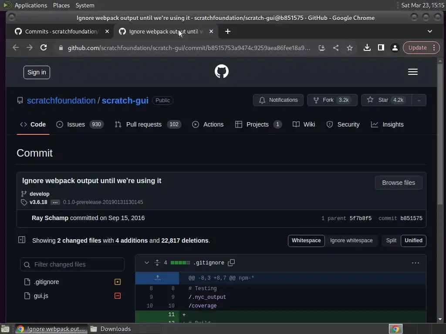Open the Chrome three-dot menu
Screen dimensions: 446x334
434,48
